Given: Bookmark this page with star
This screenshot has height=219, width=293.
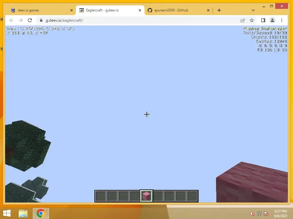Looking at the screenshot, I should pyautogui.click(x=252, y=20).
